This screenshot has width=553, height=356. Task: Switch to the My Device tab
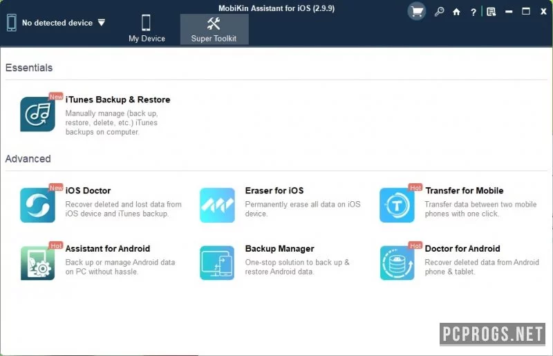click(x=147, y=29)
